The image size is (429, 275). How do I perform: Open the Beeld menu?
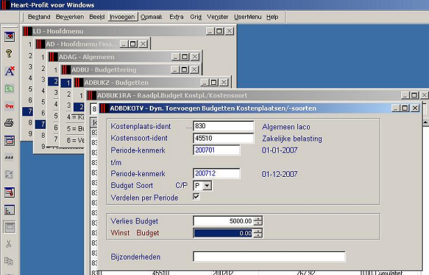click(x=97, y=17)
